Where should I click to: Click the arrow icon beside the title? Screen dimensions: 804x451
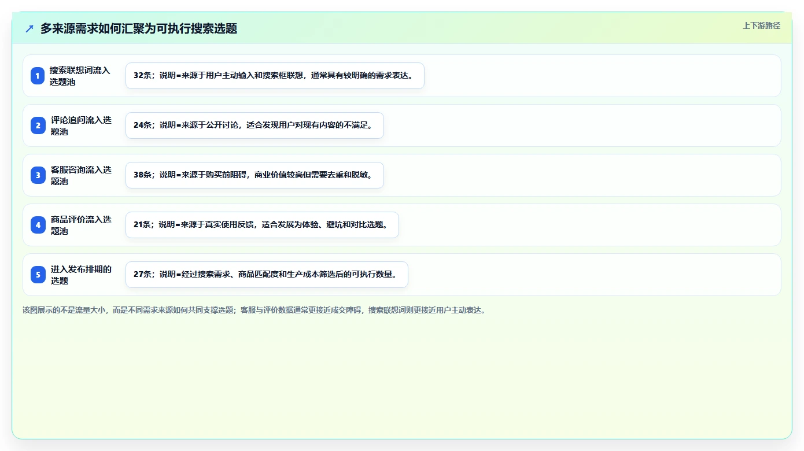click(x=29, y=28)
